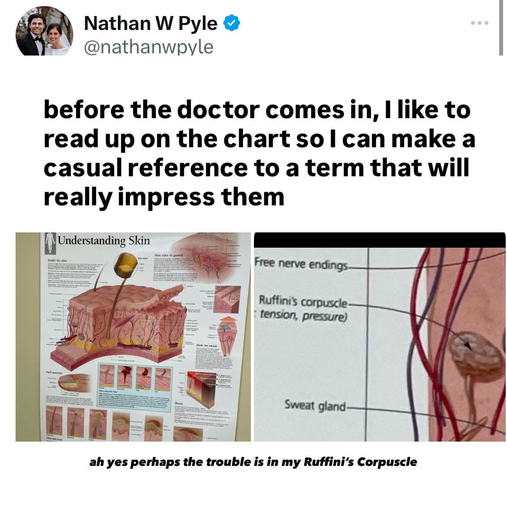507x527 pixels.
Task: Select the human figure icon beside Understanding Skin
Action: click(50, 243)
